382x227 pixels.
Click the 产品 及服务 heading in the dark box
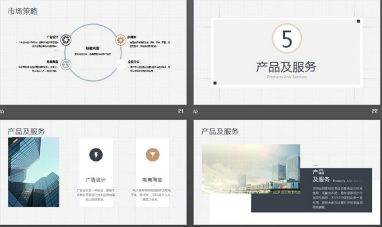(321, 176)
